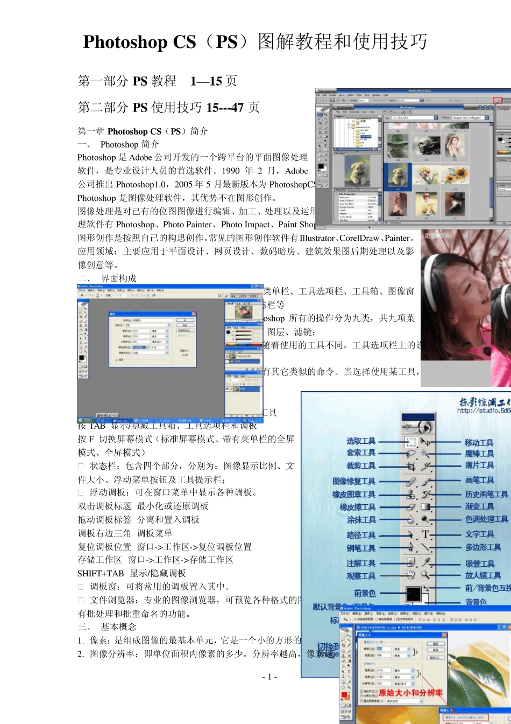Select the Line shape tool in labeled toolbox diagram
The width and height of the screenshot is (511, 724).
425,547
